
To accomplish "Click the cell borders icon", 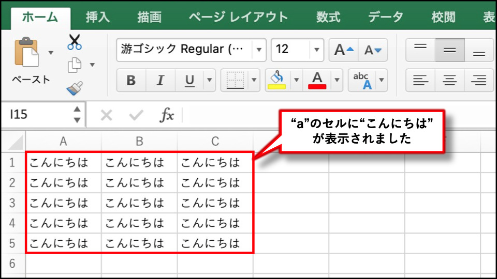I will (235, 81).
